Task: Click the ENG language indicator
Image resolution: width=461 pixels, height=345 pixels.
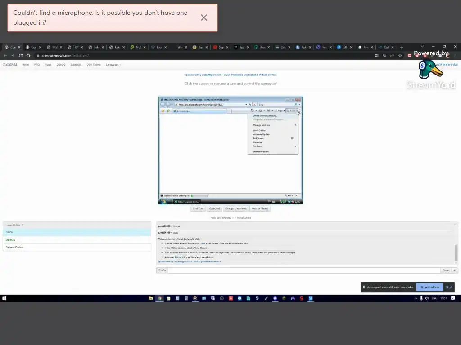Action: 434,298
